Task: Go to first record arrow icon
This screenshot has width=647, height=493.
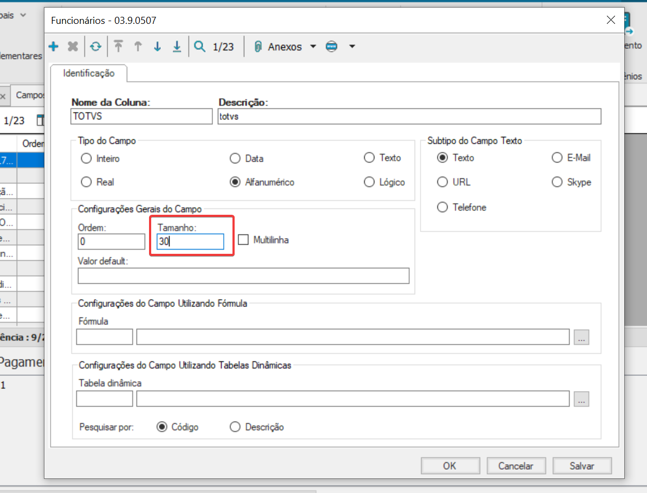Action: [x=118, y=47]
